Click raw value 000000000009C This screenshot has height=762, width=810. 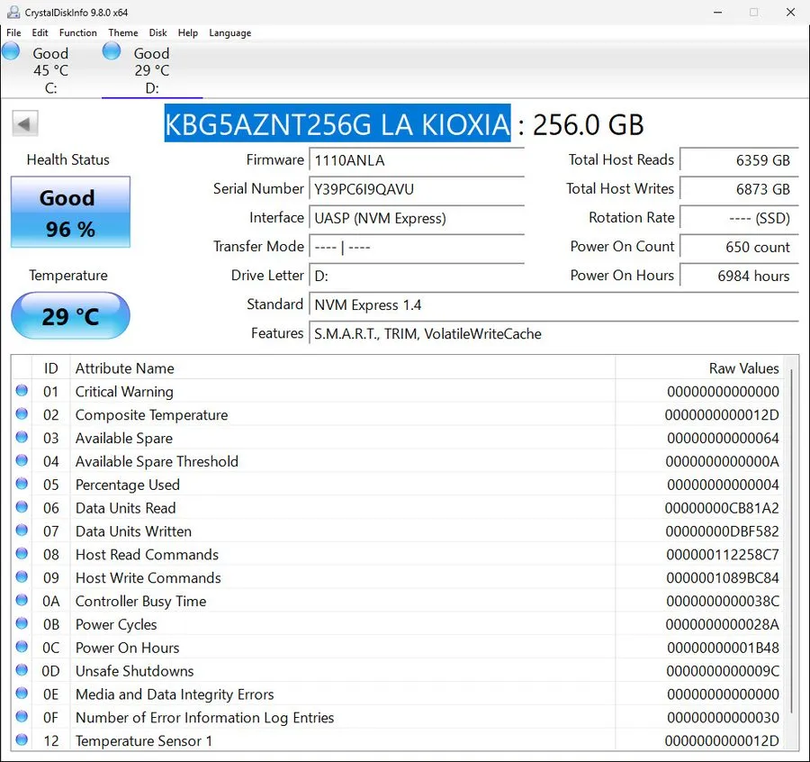click(x=722, y=670)
